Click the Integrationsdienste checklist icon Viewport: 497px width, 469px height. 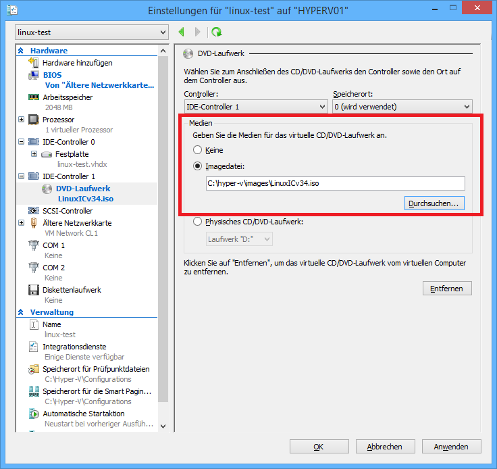34,347
